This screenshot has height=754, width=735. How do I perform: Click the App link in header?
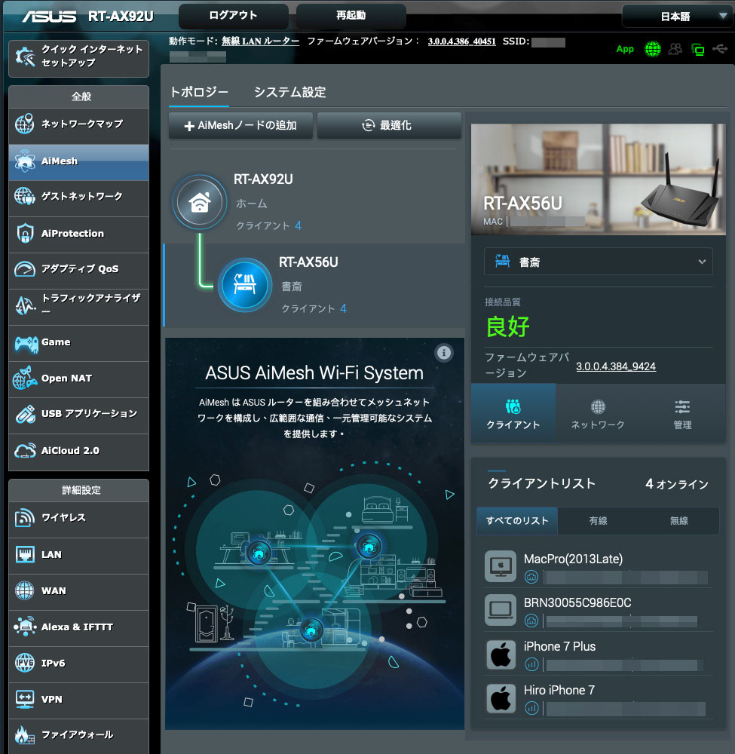(625, 49)
